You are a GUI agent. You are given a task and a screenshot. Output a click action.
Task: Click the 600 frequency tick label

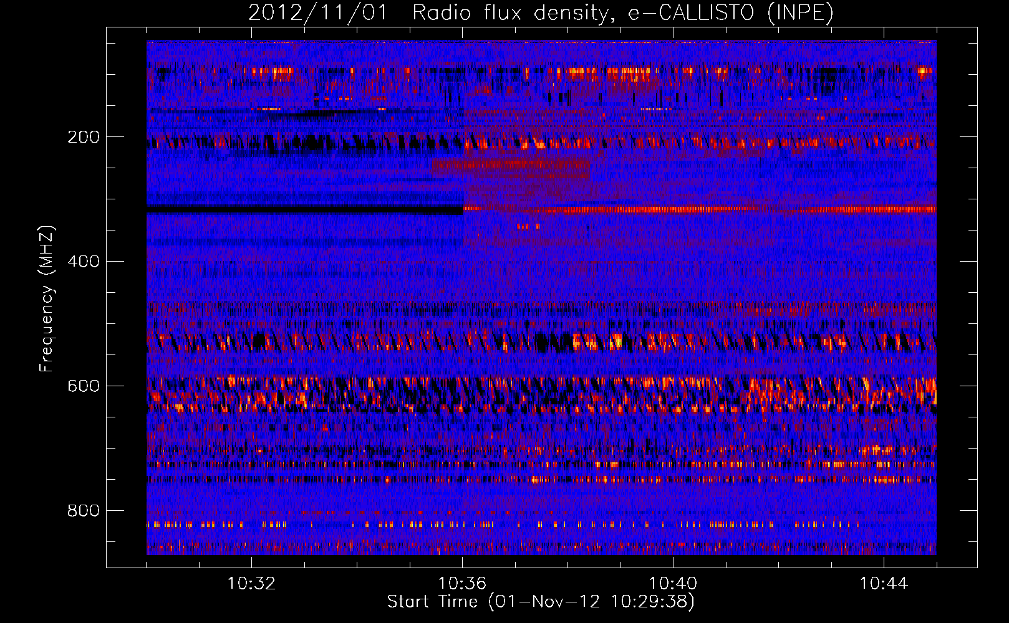click(84, 386)
